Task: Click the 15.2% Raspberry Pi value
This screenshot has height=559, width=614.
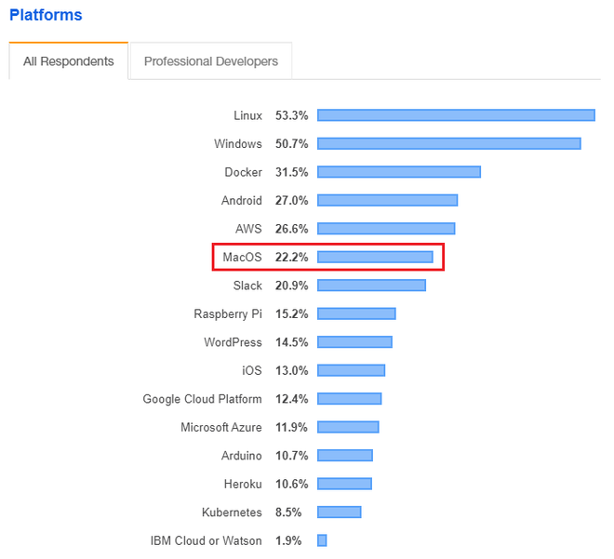Action: [x=292, y=314]
